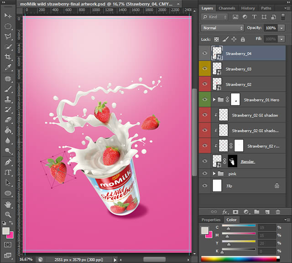This screenshot has width=292, height=263.
Task: Open the Fill slider dropdown
Action: point(282,39)
